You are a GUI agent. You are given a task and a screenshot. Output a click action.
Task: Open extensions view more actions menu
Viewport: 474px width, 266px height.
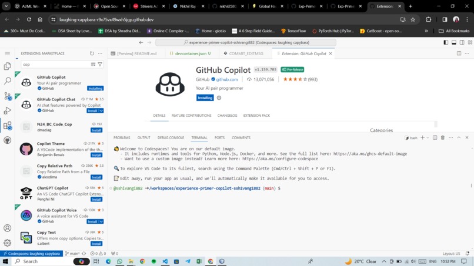click(x=100, y=53)
